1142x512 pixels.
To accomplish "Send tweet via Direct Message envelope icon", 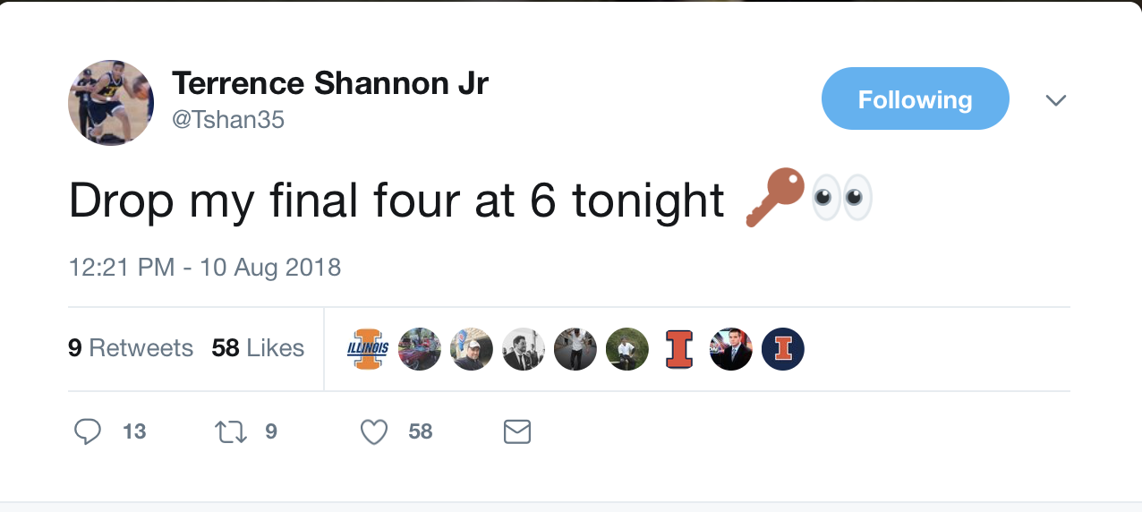I will [517, 432].
